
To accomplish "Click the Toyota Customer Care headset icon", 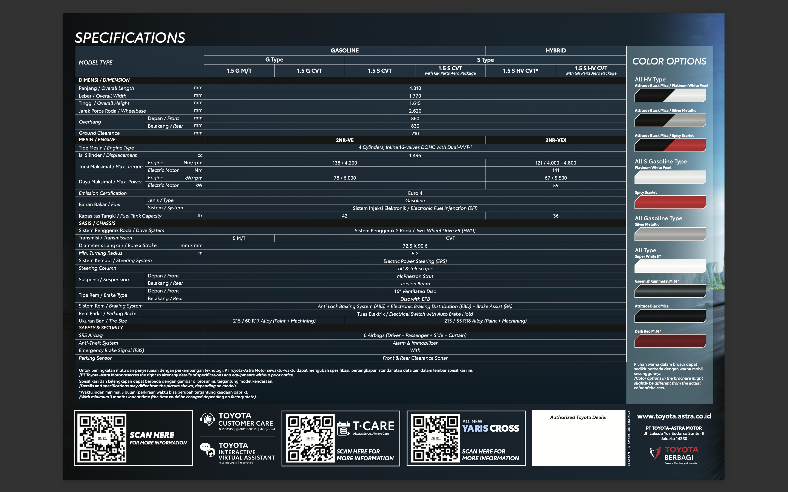I will (x=207, y=419).
